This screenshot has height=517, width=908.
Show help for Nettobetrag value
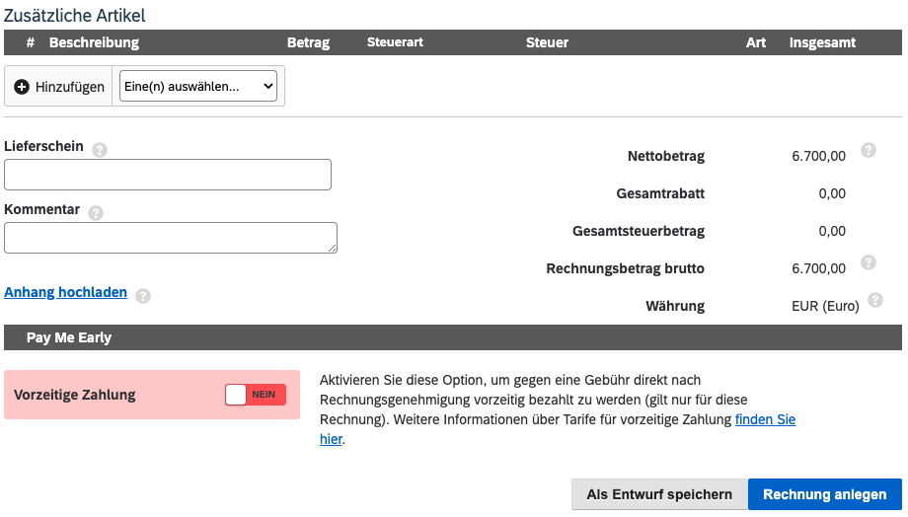[869, 150]
